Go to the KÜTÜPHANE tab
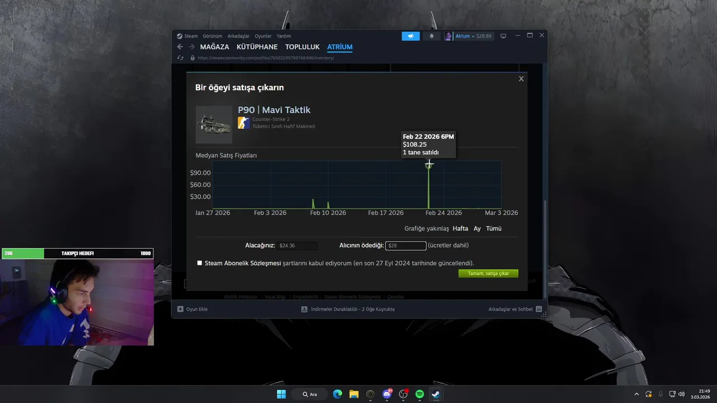Screen dimensions: 717x403 click(257, 47)
